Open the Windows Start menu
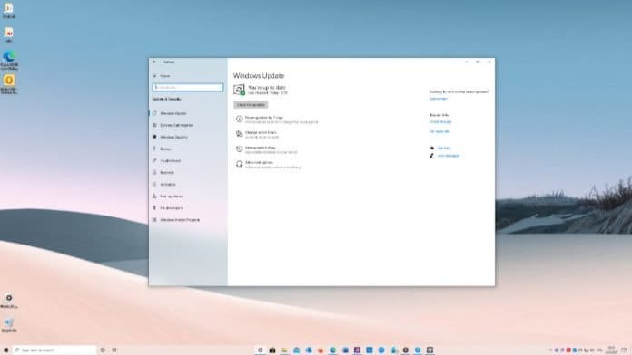Image resolution: width=632 pixels, height=355 pixels. 5,350
